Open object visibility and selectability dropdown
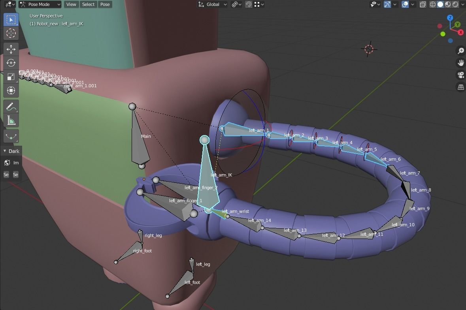466x310 pixels. (x=375, y=4)
